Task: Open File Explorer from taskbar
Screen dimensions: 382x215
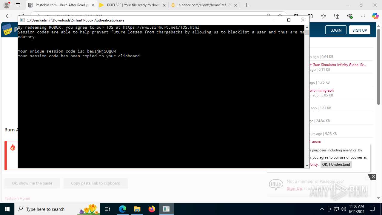Action: click(137, 209)
